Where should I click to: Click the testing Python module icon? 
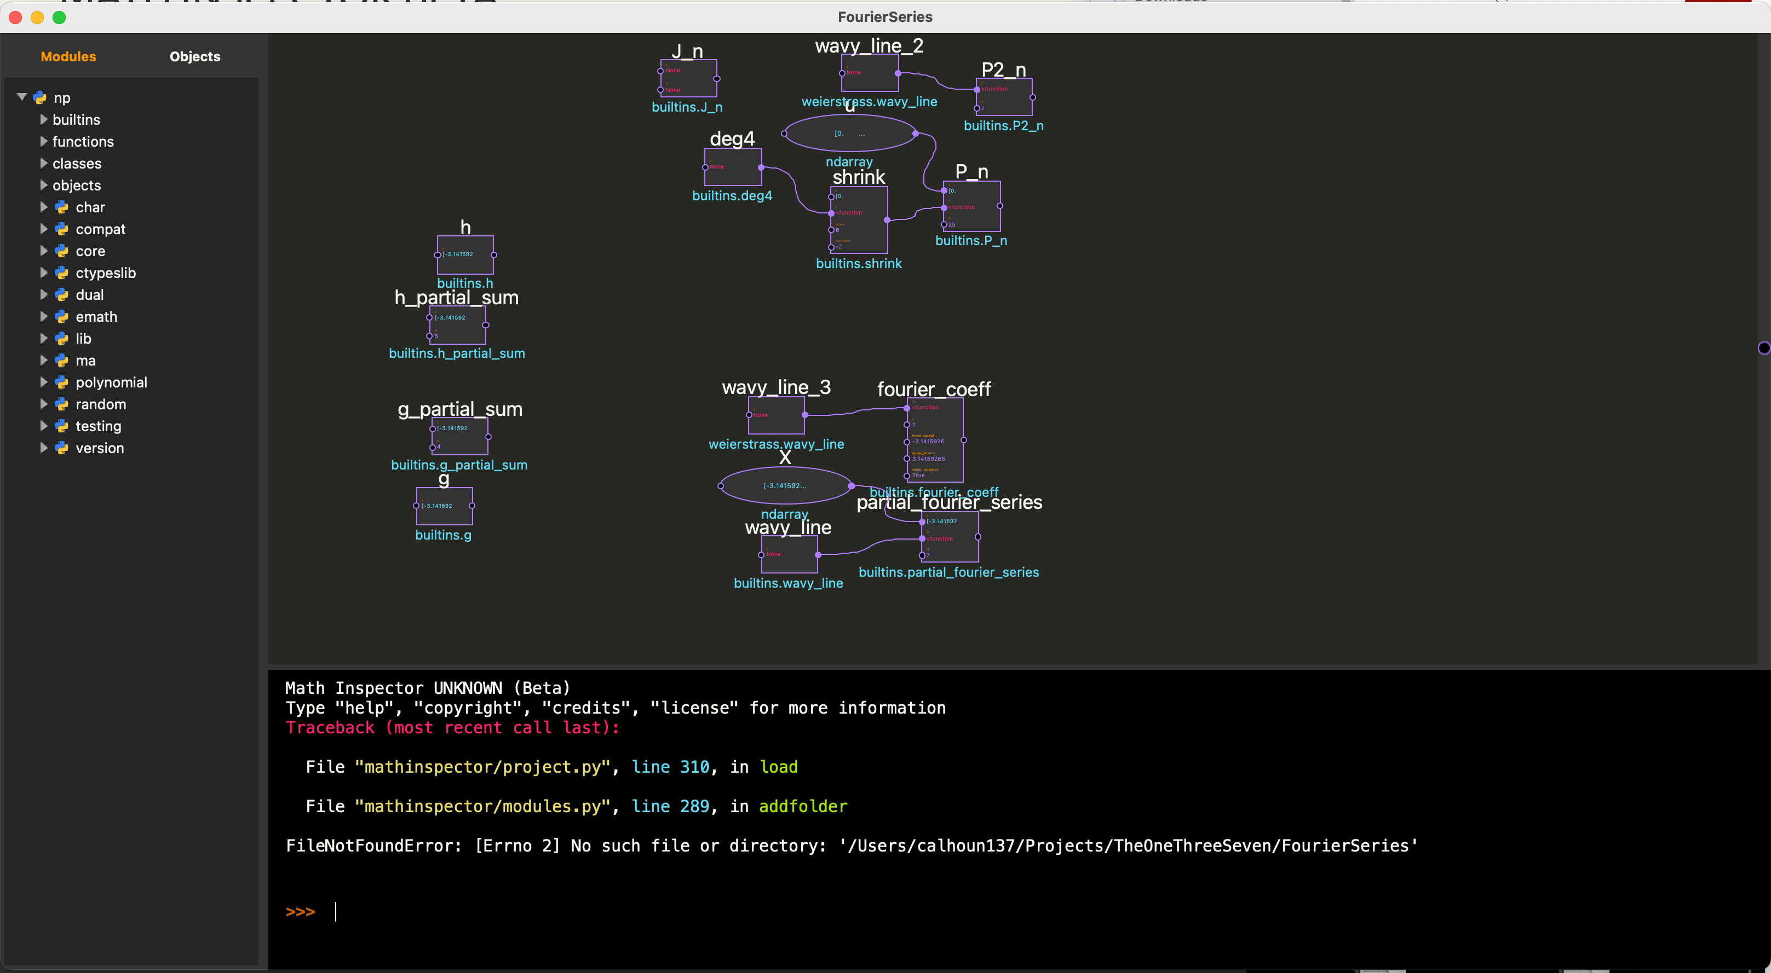tap(62, 426)
